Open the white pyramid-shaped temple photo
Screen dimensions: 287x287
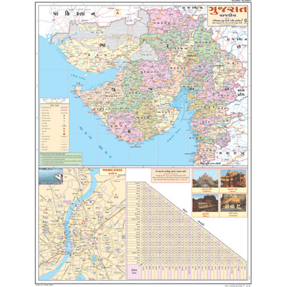205,178
